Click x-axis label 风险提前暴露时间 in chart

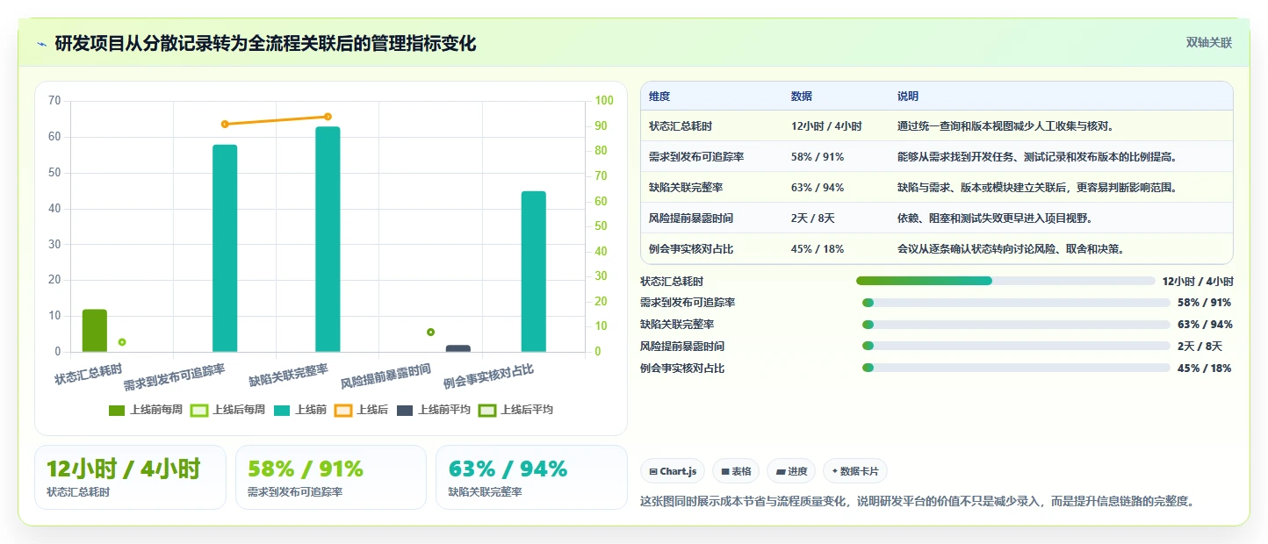tap(385, 376)
